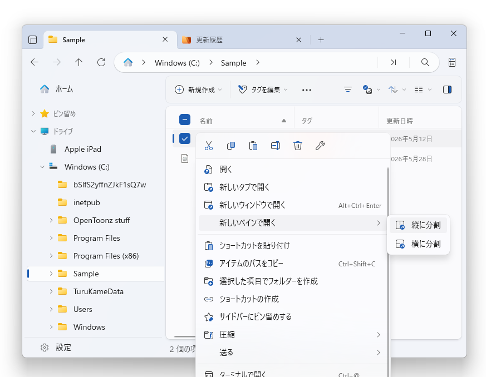Choose 新しいウィンドウで開く
Viewport: 486px width, 377px height.
coord(293,205)
